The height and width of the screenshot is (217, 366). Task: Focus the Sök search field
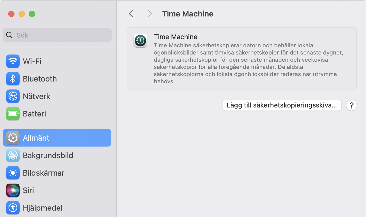coord(57,35)
